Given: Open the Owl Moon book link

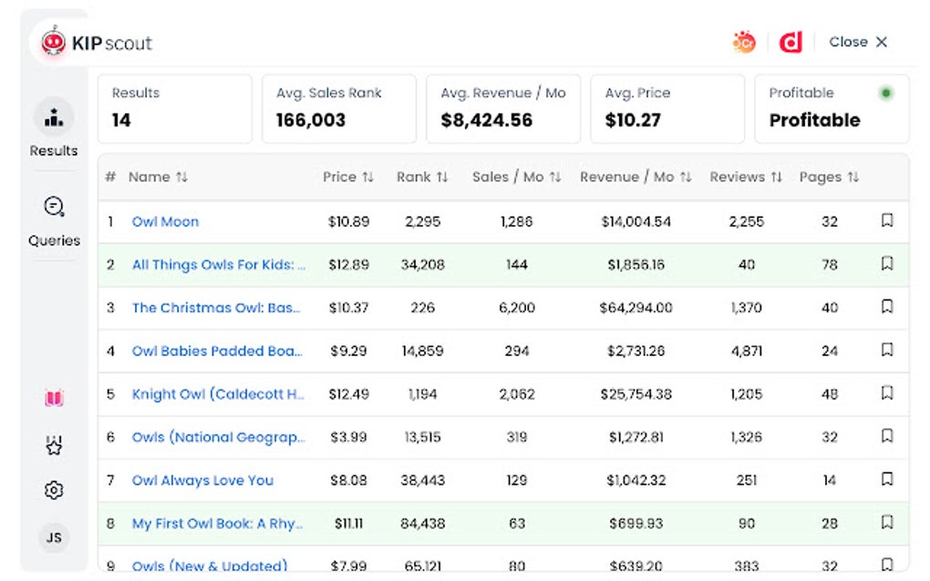Looking at the screenshot, I should click(x=165, y=221).
